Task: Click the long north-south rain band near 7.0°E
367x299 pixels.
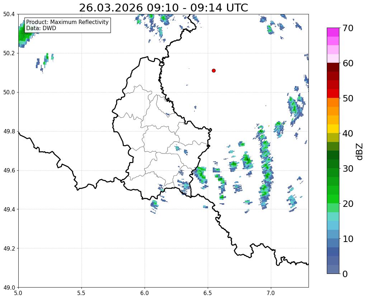Action: pos(266,167)
